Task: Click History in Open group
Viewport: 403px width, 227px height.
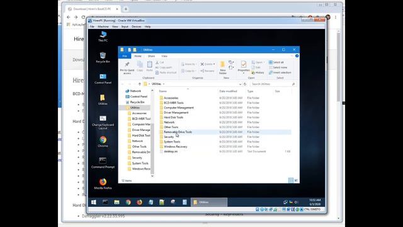Action: pos(258,73)
